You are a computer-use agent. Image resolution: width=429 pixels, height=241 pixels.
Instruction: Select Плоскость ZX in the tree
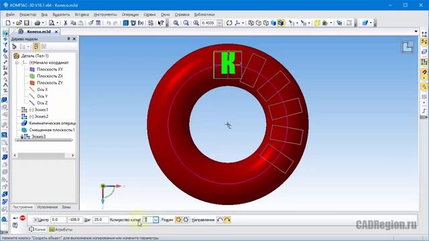50,76
